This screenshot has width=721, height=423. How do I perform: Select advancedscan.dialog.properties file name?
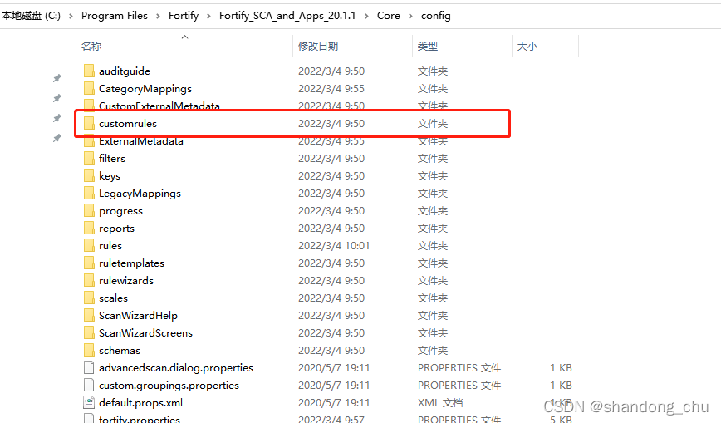pos(176,368)
